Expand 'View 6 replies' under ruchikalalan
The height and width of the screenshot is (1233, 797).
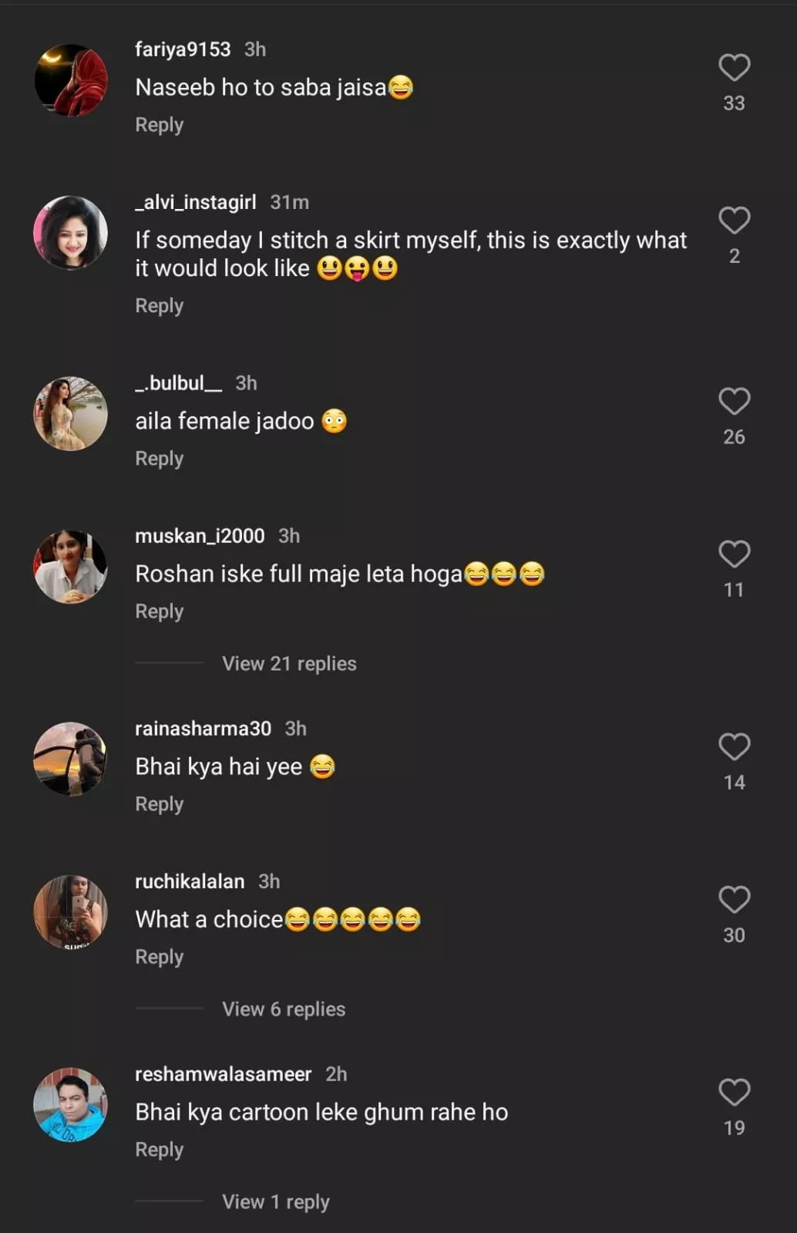click(x=284, y=1009)
